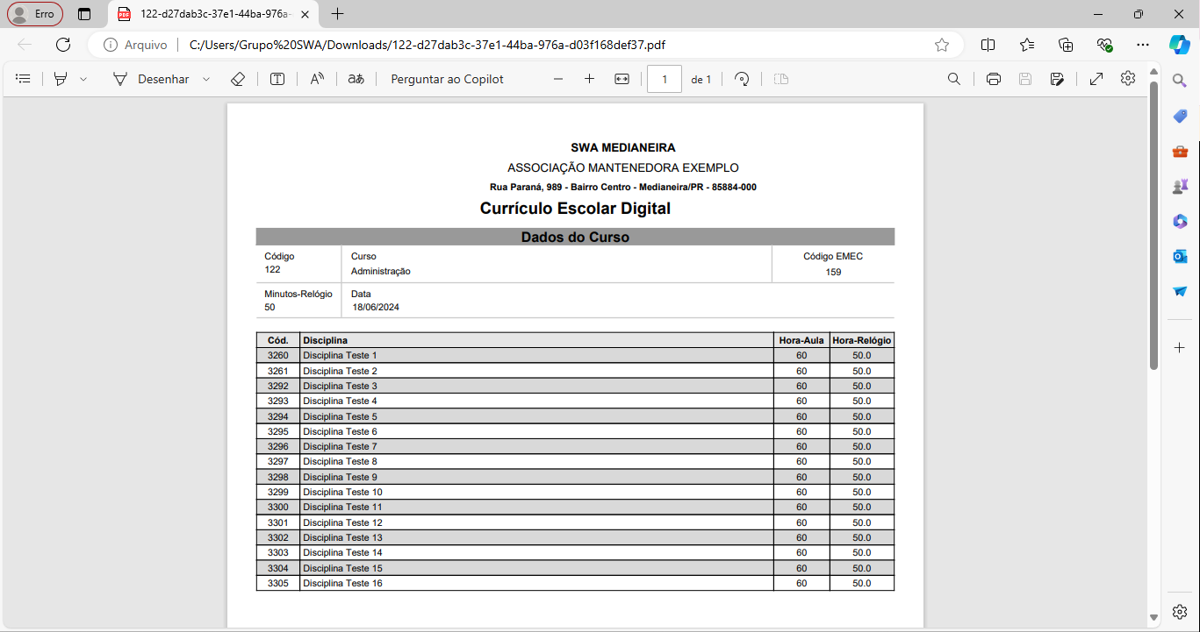1200x632 pixels.
Task: Refresh the page
Action: [63, 45]
